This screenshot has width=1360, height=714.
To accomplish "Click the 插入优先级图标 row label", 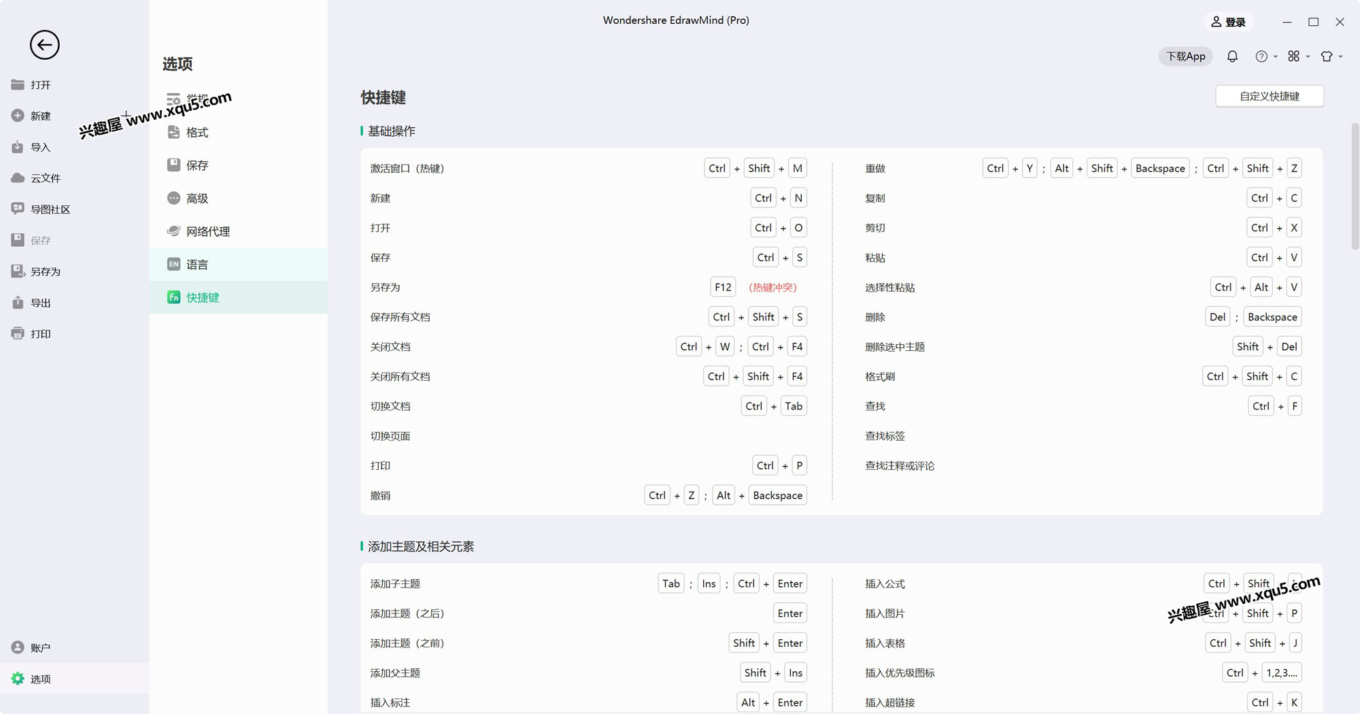I will (900, 673).
